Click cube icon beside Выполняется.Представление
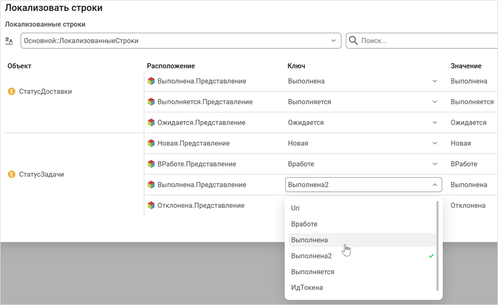 pyautogui.click(x=151, y=102)
